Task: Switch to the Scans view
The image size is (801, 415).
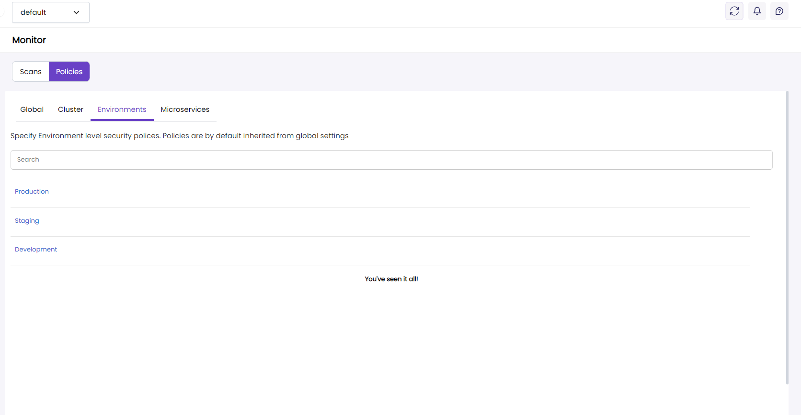Action: (31, 72)
